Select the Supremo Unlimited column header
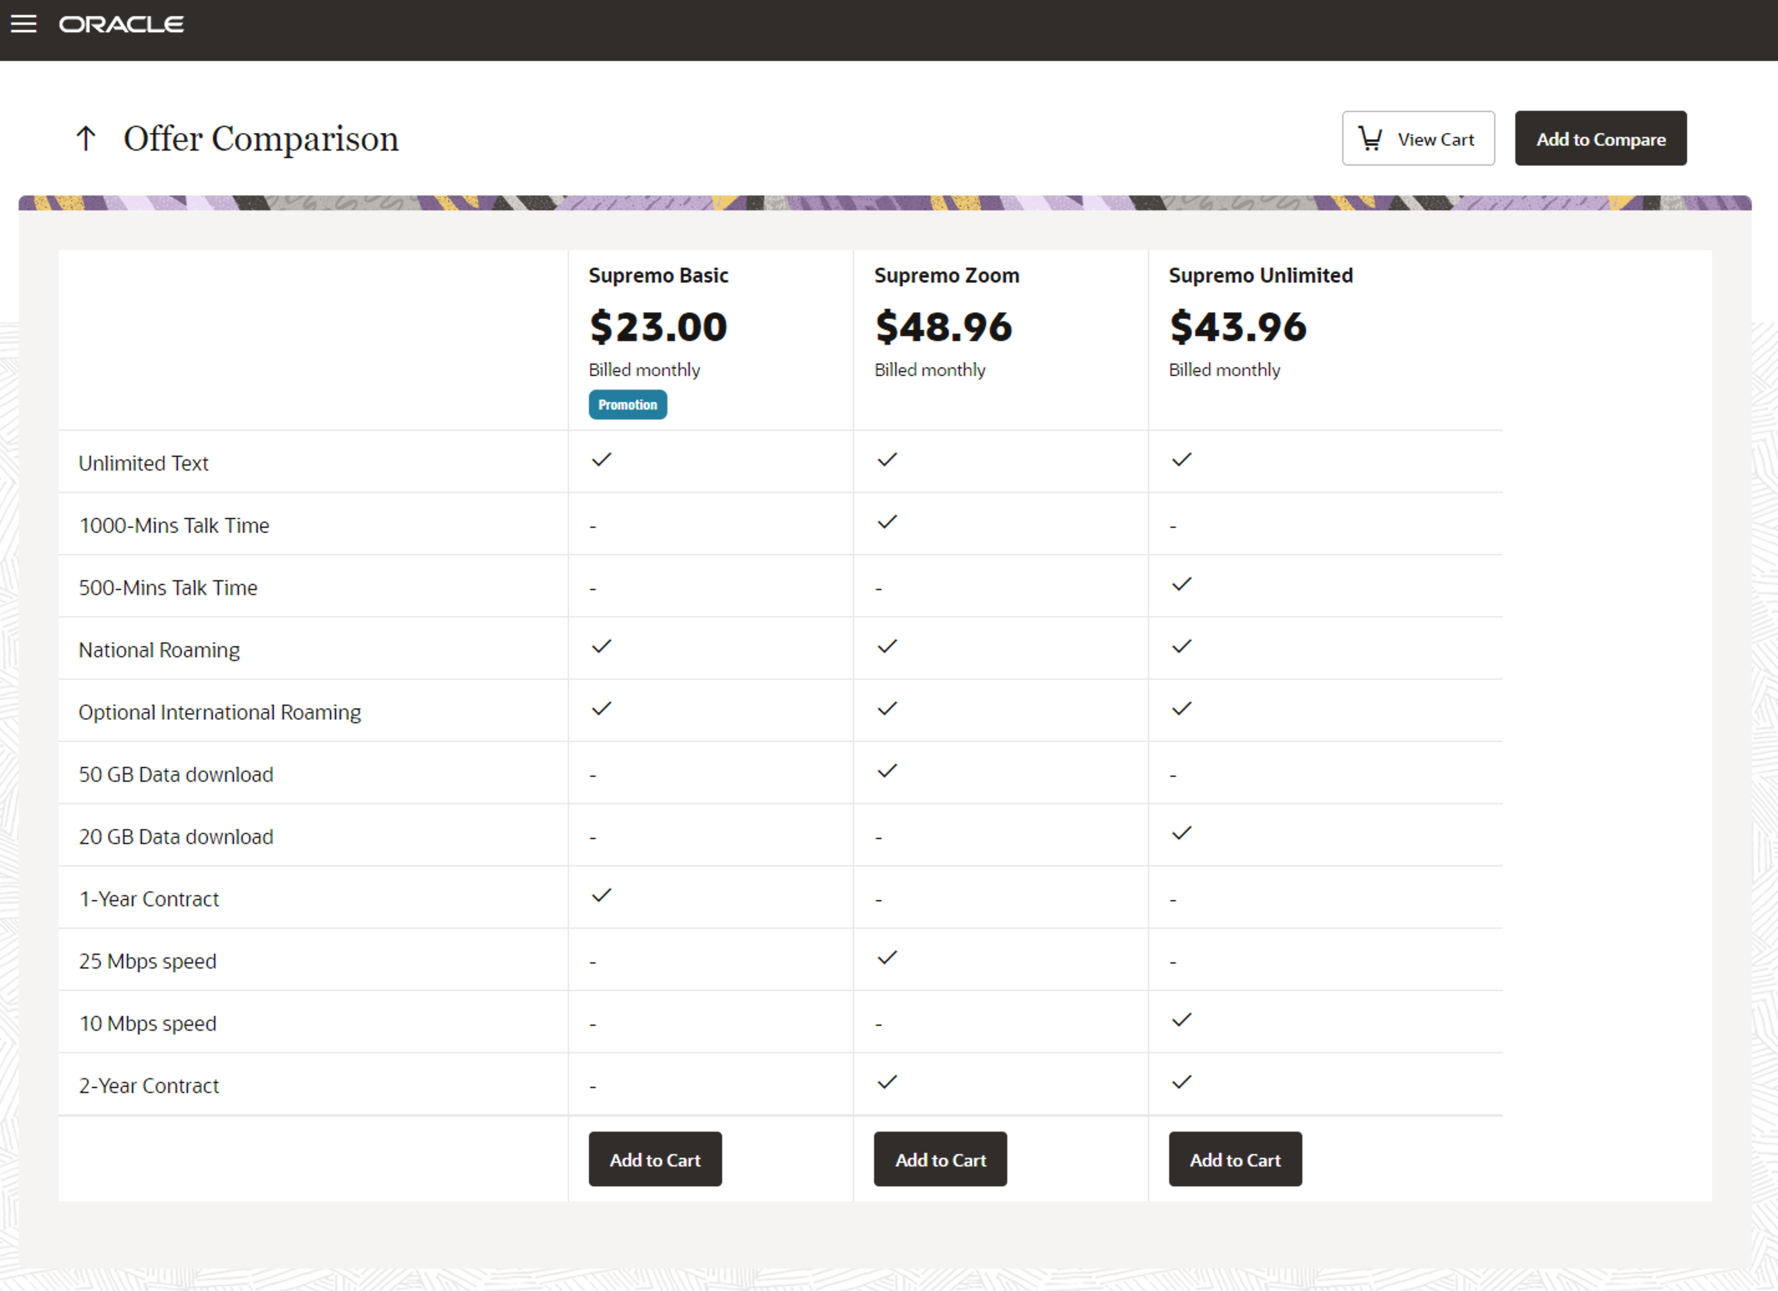Image resolution: width=1778 pixels, height=1291 pixels. click(x=1261, y=275)
